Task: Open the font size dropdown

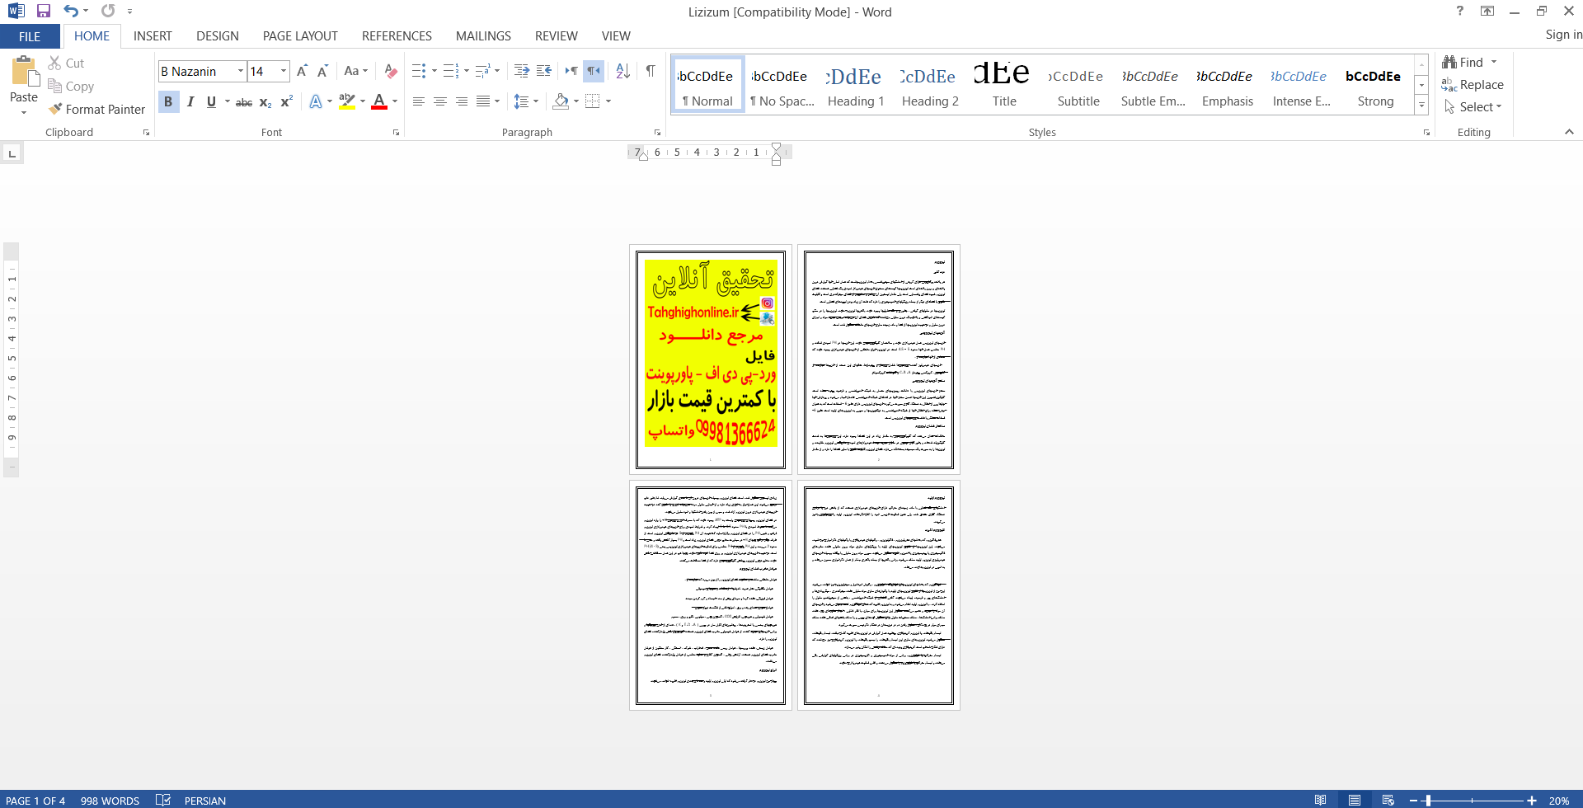Action: (284, 71)
